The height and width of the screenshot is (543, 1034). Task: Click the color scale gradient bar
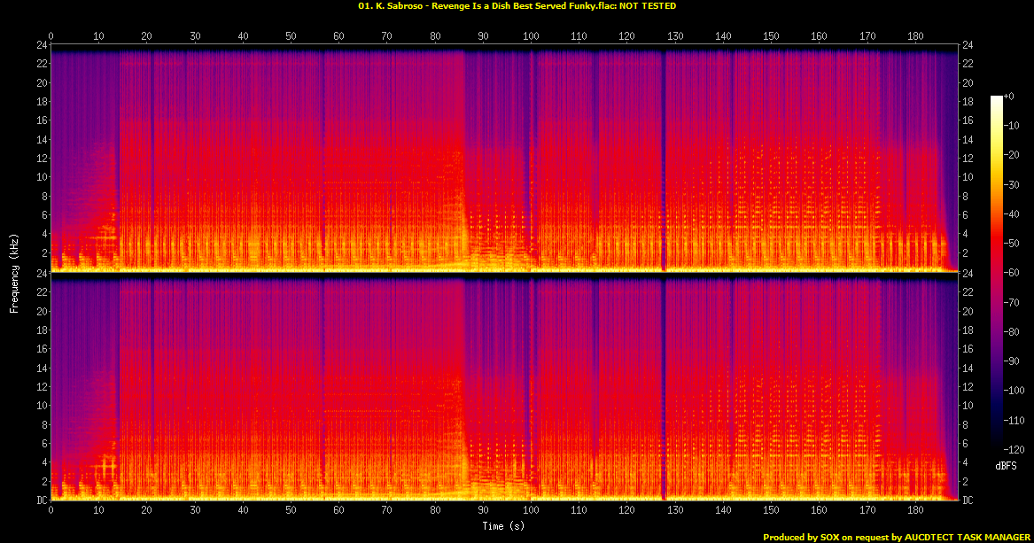coord(996,273)
